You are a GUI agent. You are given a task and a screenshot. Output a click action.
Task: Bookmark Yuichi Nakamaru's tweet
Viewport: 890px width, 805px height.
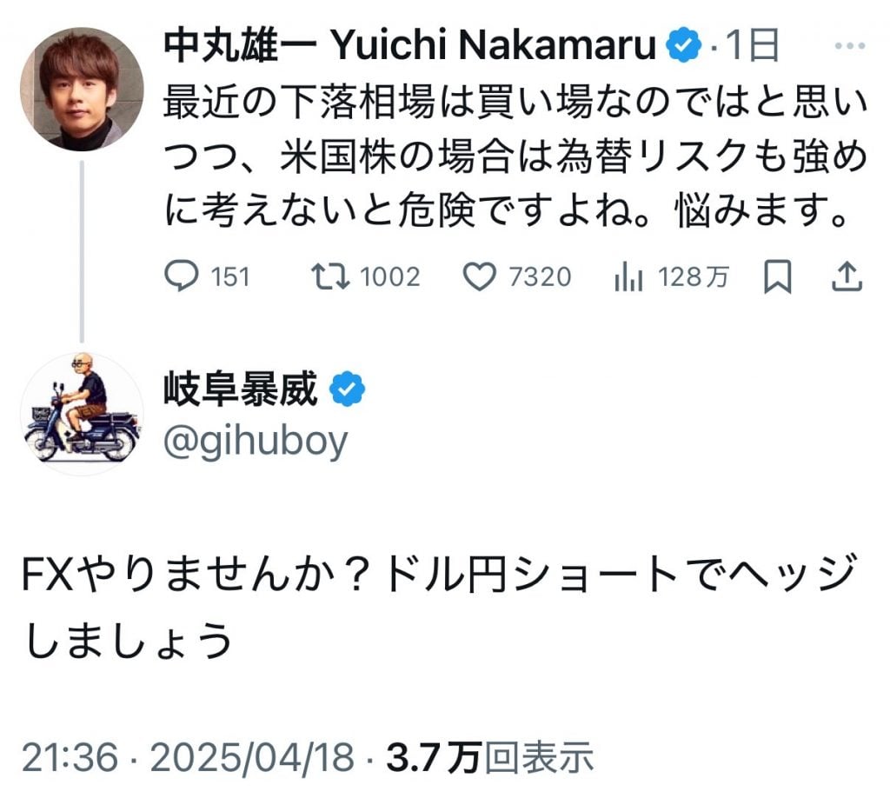[776, 277]
